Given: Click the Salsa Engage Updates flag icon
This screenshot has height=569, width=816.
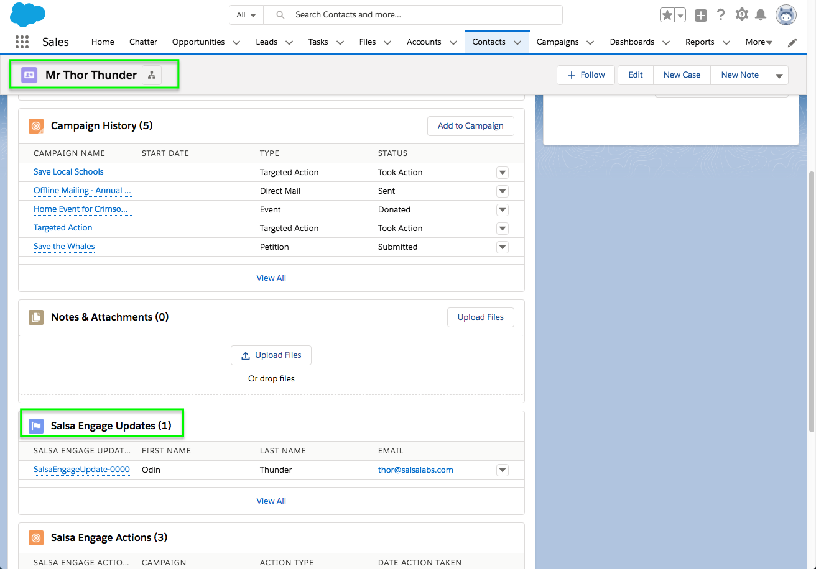Looking at the screenshot, I should (x=36, y=426).
